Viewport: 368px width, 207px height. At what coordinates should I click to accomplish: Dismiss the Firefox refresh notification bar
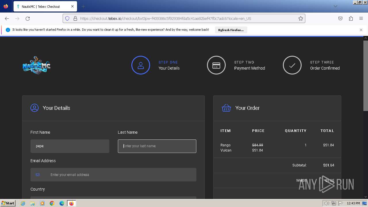point(361,30)
